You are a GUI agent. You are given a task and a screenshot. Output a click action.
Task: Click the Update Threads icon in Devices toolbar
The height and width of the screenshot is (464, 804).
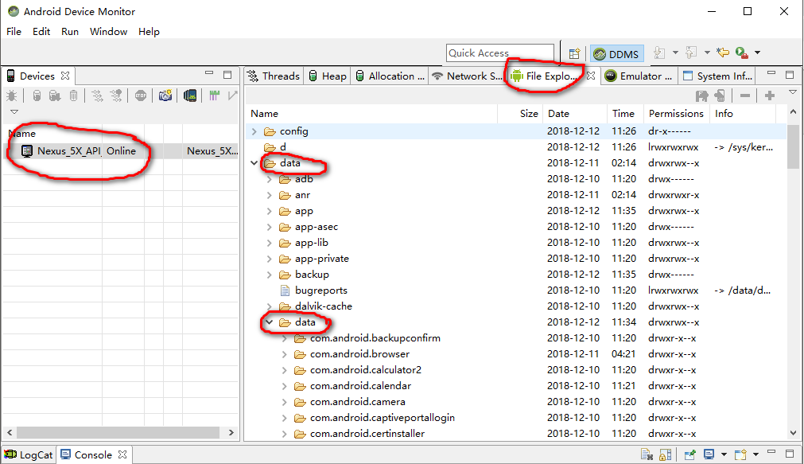coord(97,96)
